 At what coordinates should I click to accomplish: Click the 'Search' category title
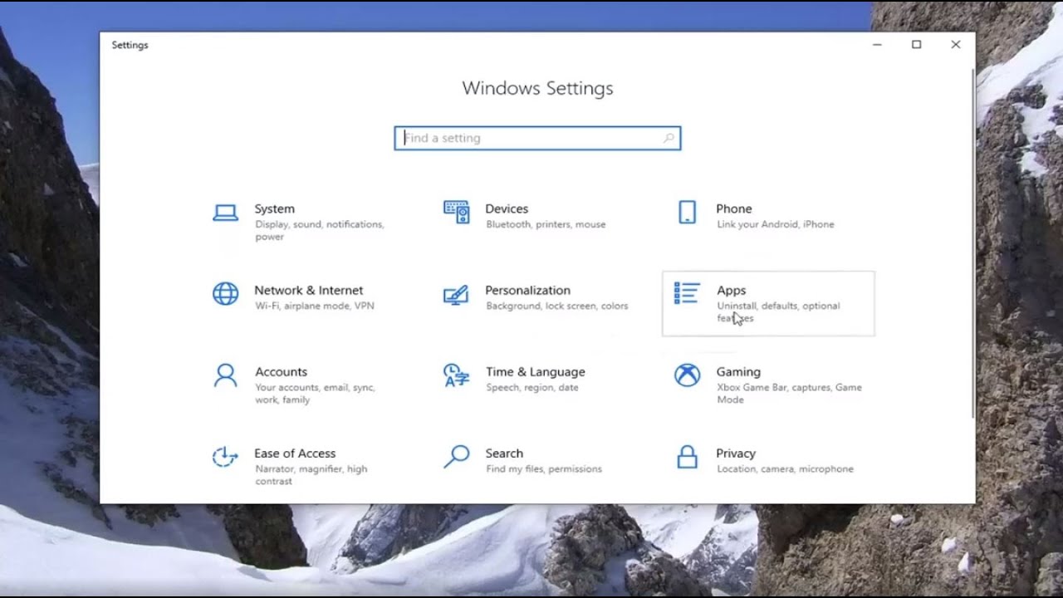(504, 453)
